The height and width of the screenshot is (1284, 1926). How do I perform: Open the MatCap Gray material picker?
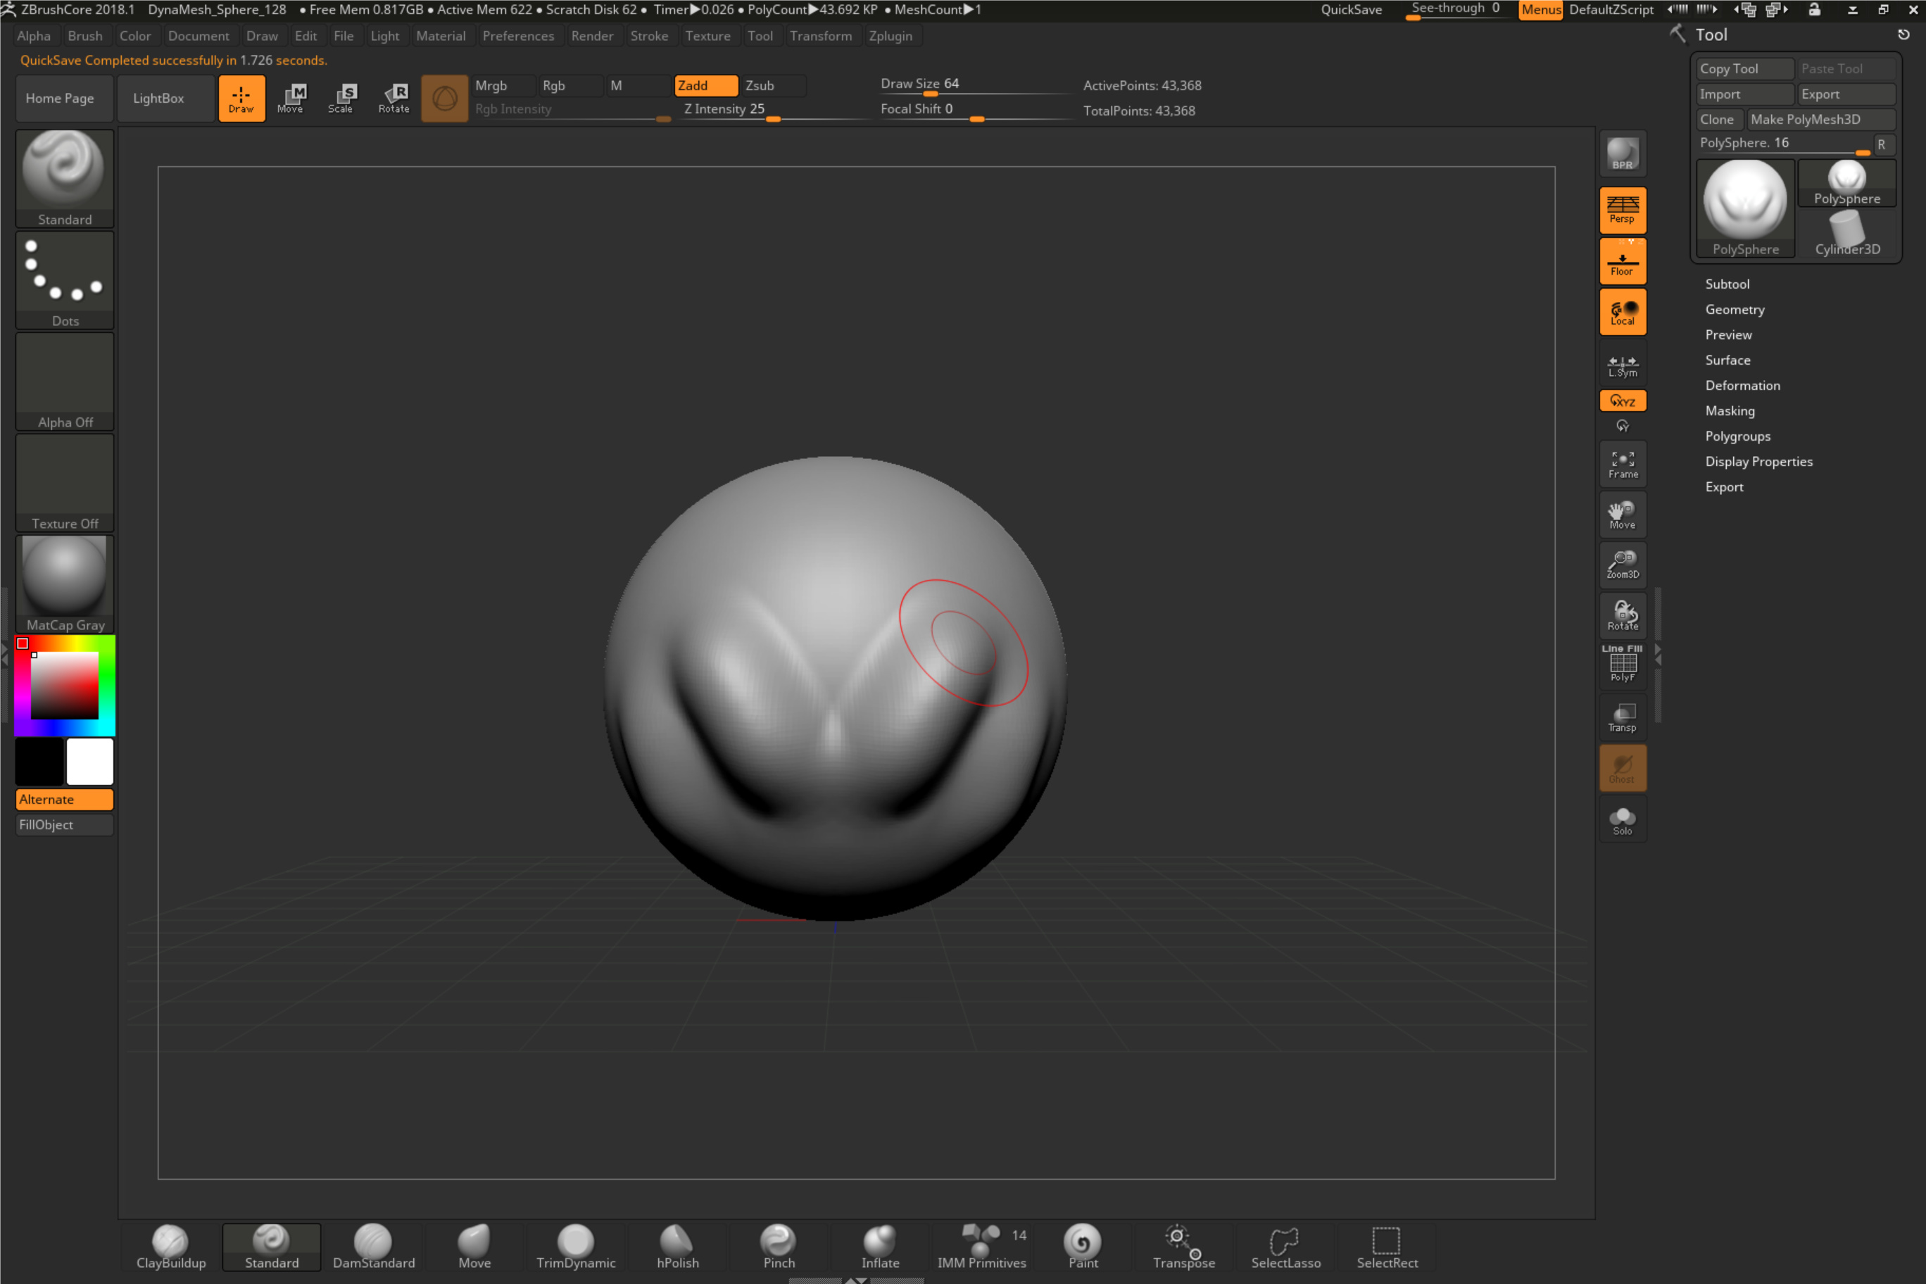coord(65,585)
